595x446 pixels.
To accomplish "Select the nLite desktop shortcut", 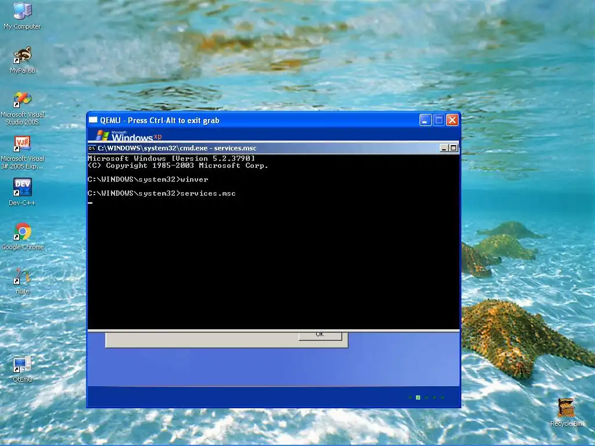I will 22,280.
